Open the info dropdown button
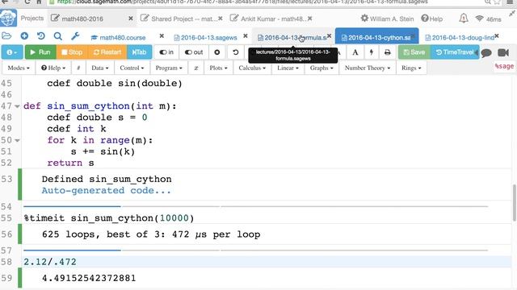Screen dimensions: 517x290 tap(12, 52)
